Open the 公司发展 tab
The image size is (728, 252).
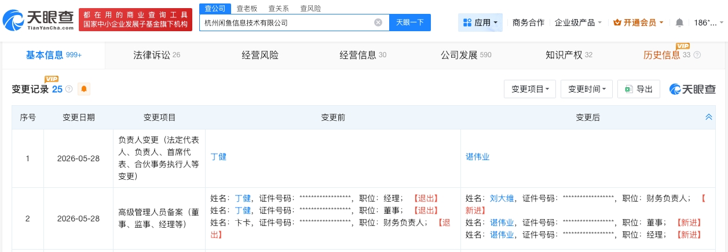point(466,55)
